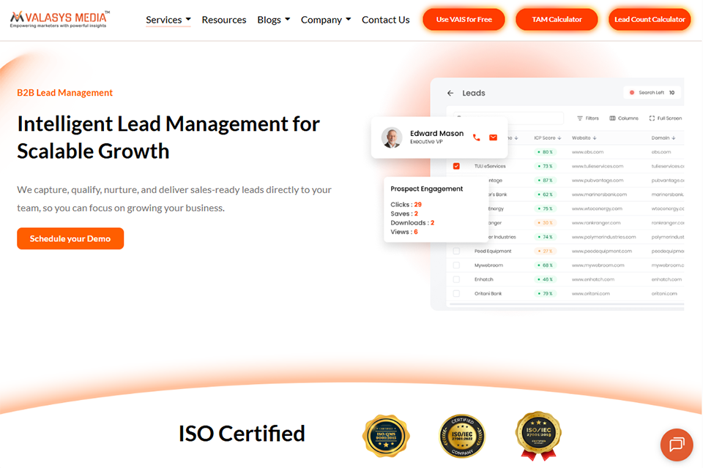Expand the Services dropdown menu
The height and width of the screenshot is (468, 703).
coord(168,20)
